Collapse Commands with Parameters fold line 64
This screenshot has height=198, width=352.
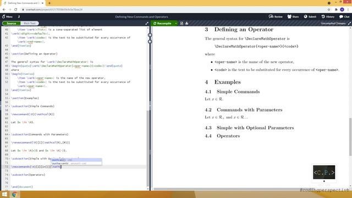9,134
